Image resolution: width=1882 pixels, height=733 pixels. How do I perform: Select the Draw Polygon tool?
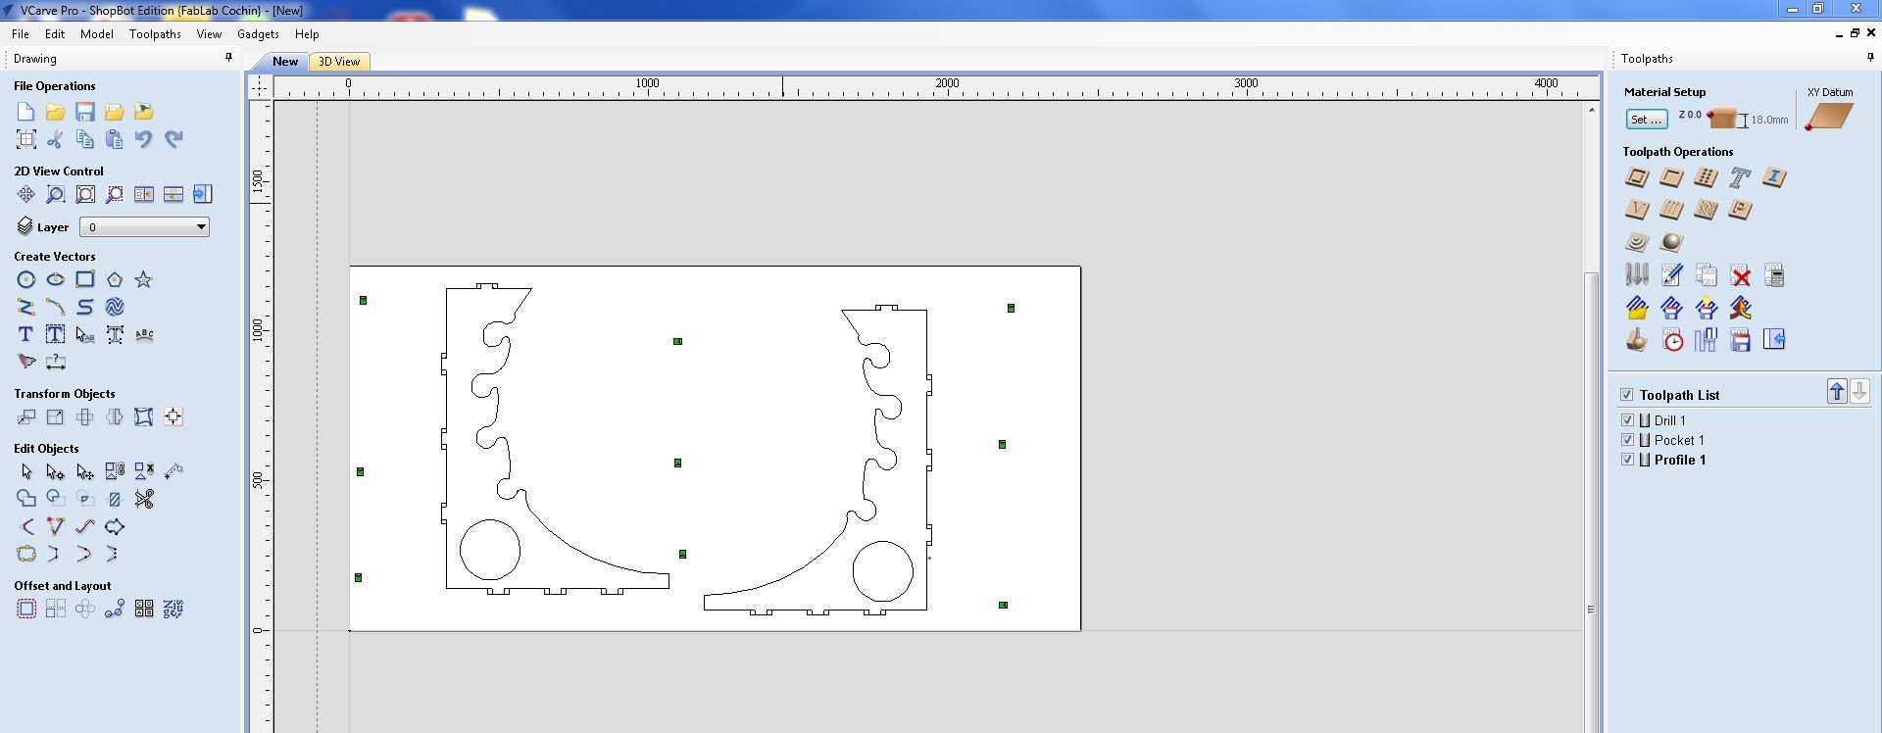coord(115,280)
